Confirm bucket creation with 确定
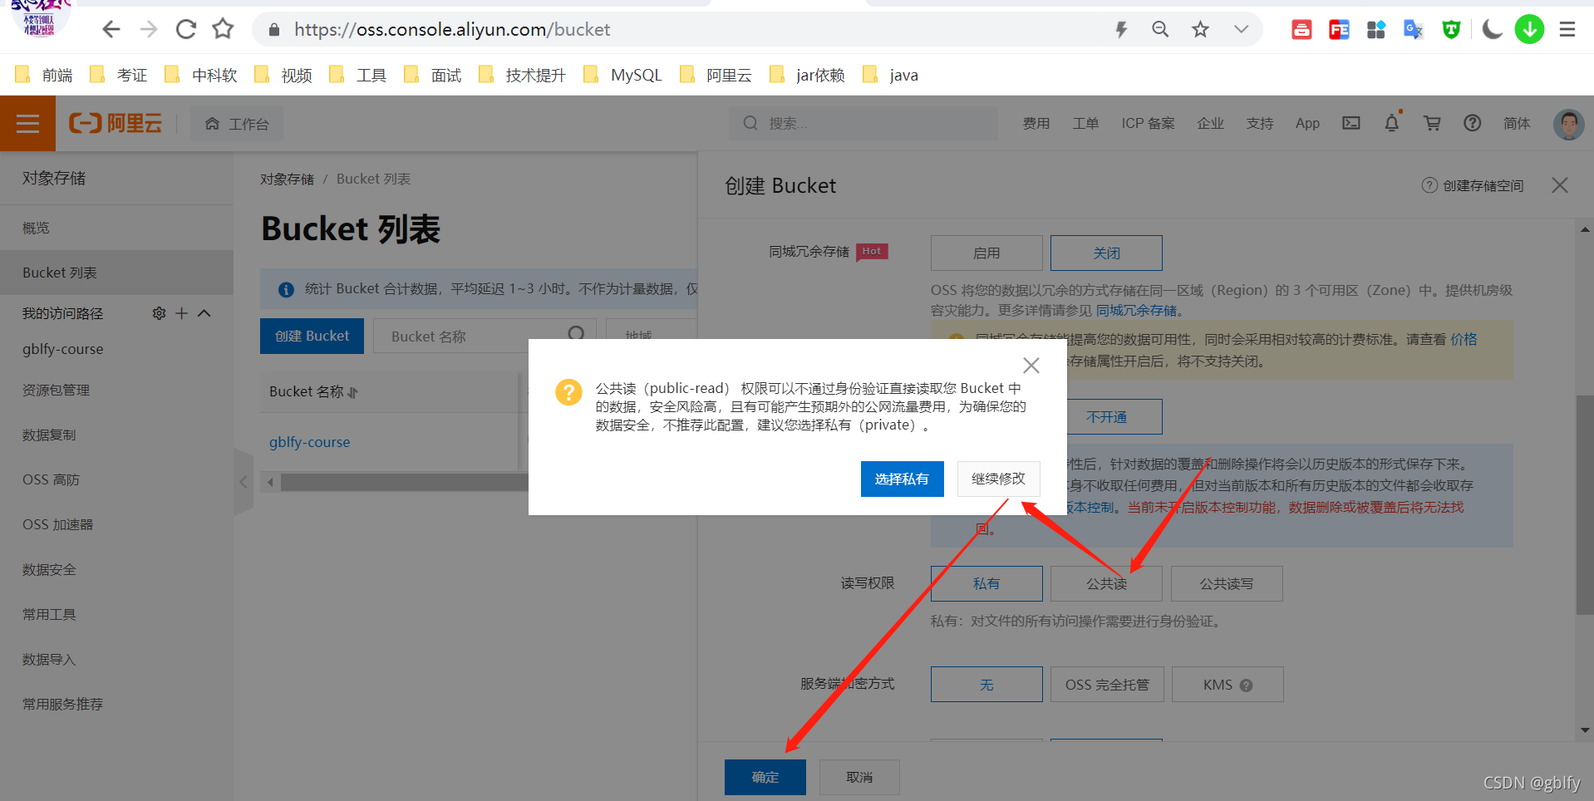The image size is (1594, 801). (x=764, y=777)
